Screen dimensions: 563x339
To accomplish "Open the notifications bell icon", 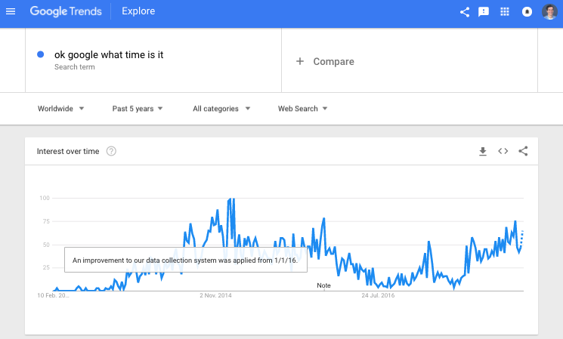I will tap(527, 12).
